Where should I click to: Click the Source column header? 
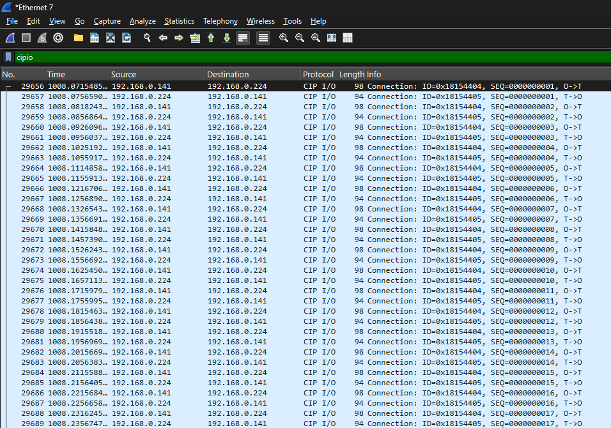(157, 75)
